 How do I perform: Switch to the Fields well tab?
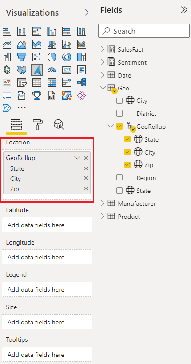tap(16, 125)
